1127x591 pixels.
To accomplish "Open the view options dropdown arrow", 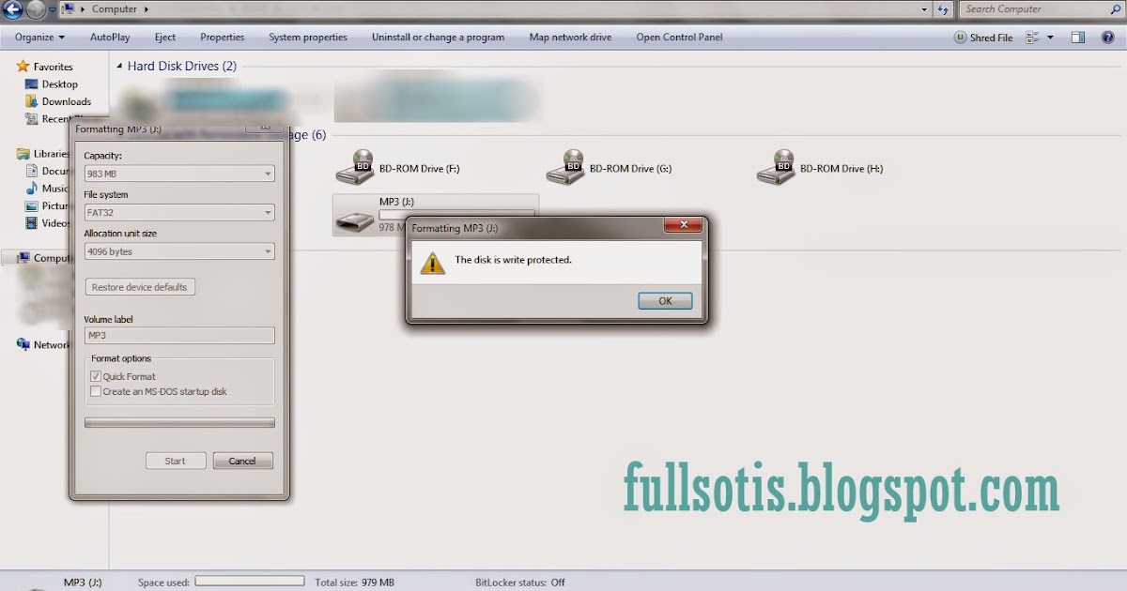I will (1050, 38).
